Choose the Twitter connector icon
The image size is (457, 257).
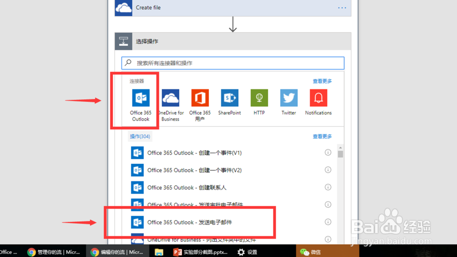(x=289, y=98)
